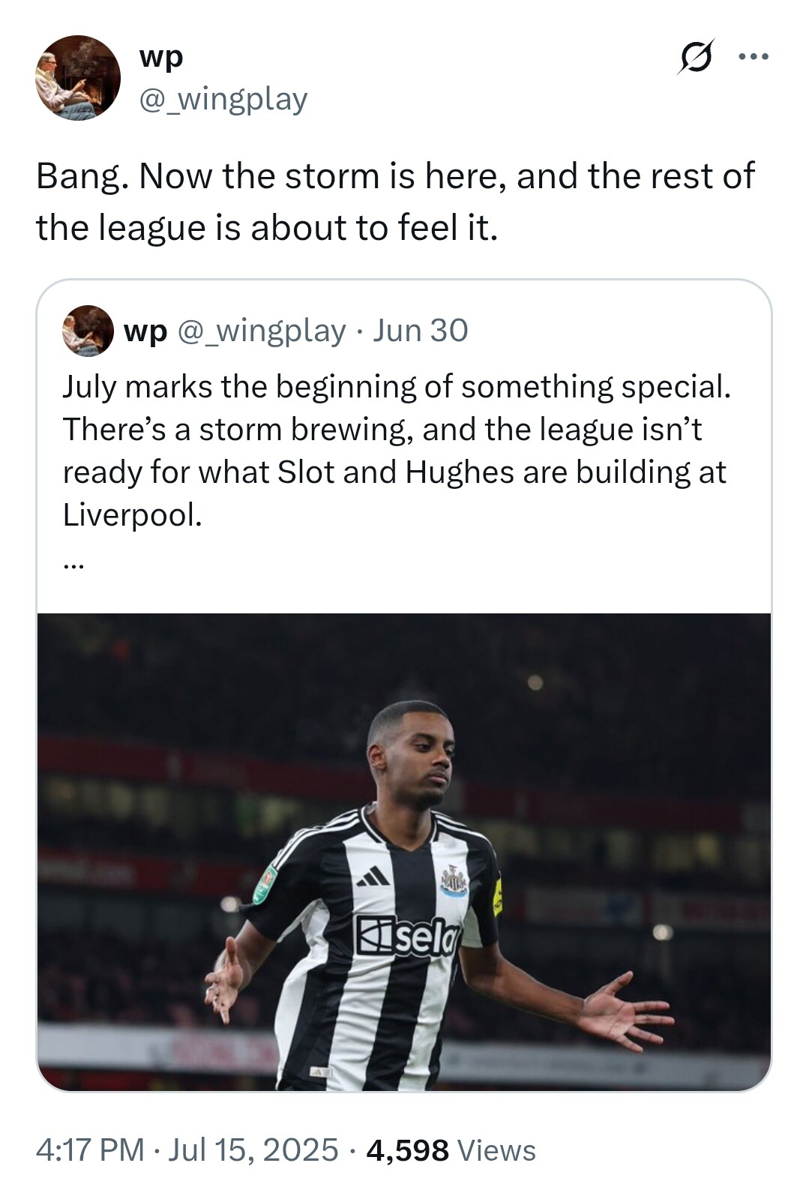Click the club crest on the jersey

[x=453, y=880]
